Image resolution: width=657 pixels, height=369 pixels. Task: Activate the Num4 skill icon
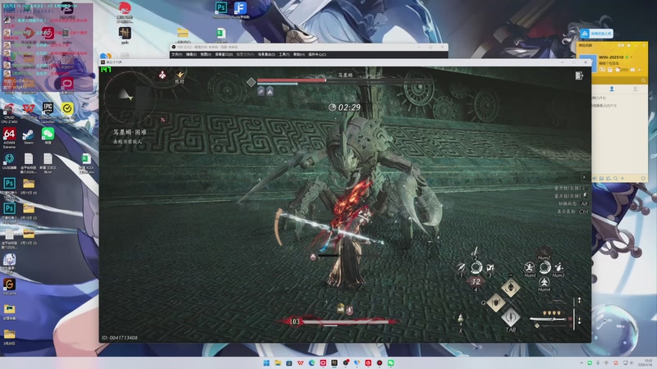(x=544, y=281)
